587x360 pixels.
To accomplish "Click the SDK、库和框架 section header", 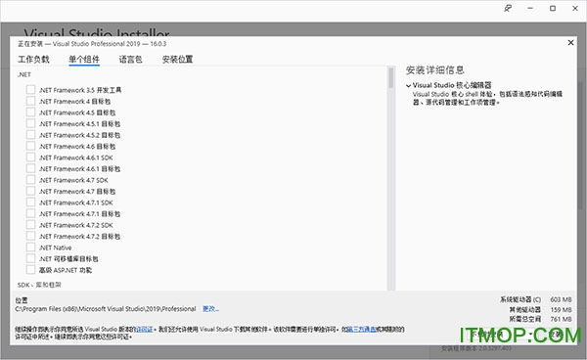I will [x=39, y=285].
